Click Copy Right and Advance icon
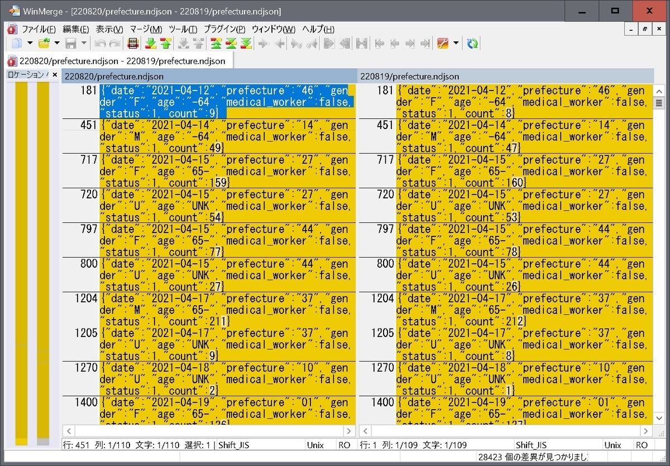Viewport: 670px width, 466px height. [297, 43]
